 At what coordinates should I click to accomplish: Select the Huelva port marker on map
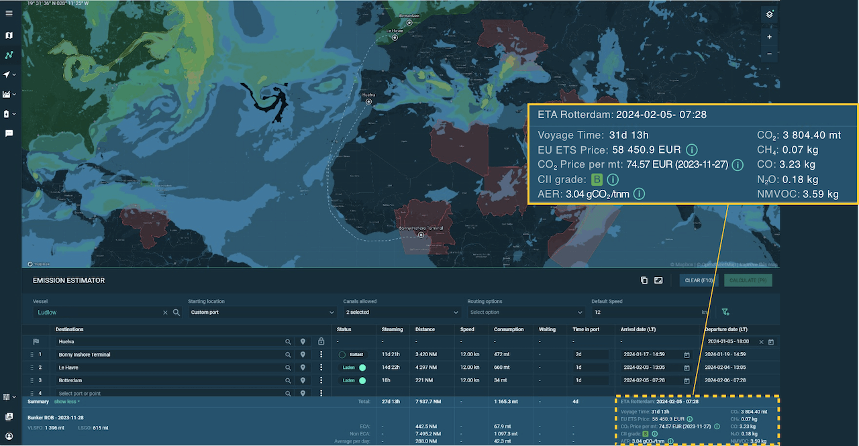pos(368,102)
